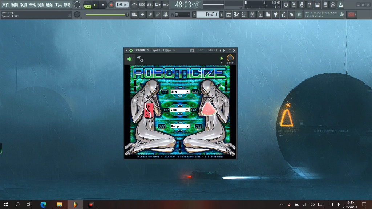Expand the pattern selector arrow left of 样式 1
This screenshot has width=372, height=209.
point(194,15)
